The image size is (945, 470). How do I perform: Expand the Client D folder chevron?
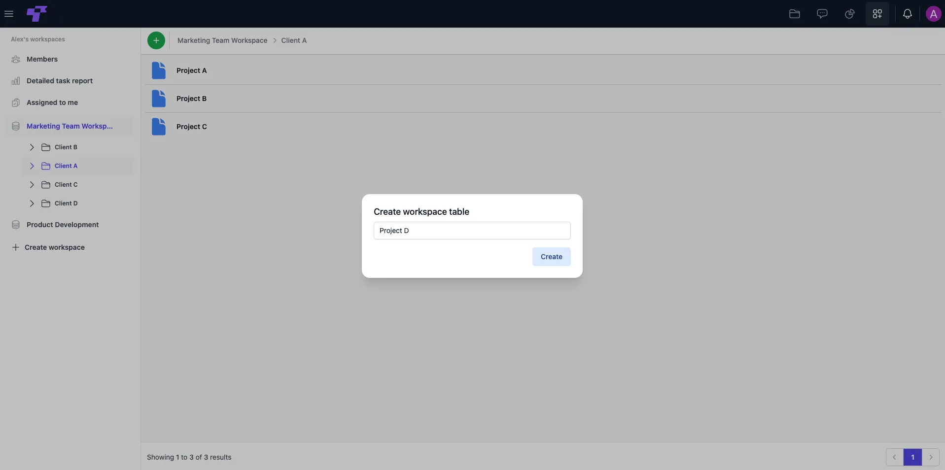coord(32,203)
